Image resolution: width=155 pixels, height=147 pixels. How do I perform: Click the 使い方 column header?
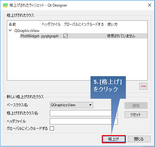tap(127, 24)
